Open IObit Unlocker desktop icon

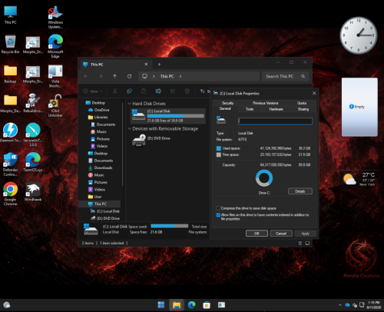[55, 105]
